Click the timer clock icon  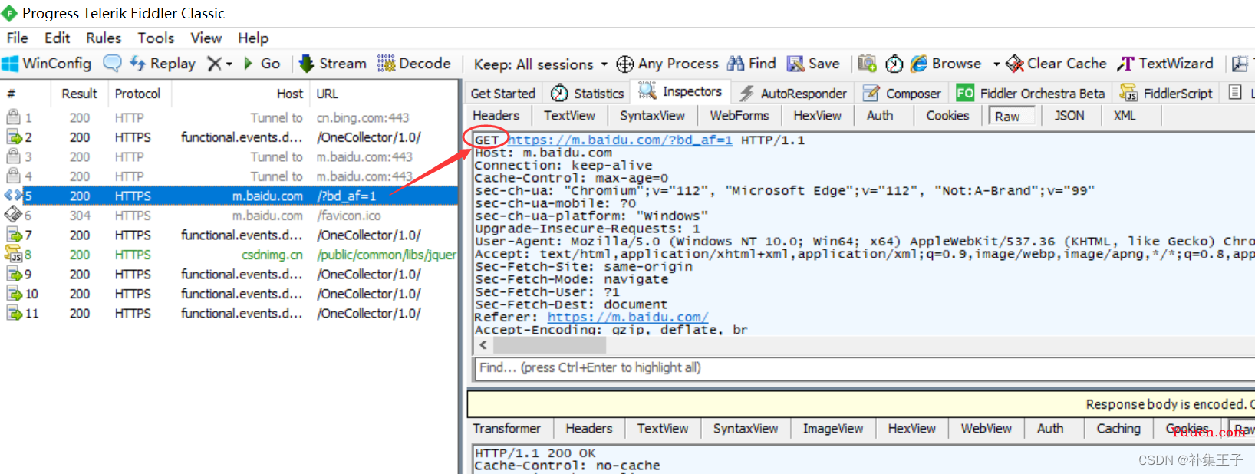pos(894,64)
